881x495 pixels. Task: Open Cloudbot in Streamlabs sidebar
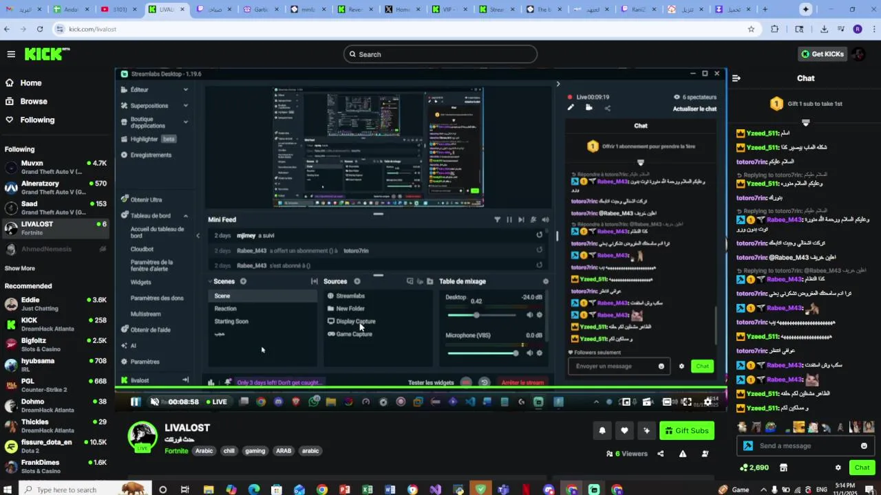click(x=142, y=249)
